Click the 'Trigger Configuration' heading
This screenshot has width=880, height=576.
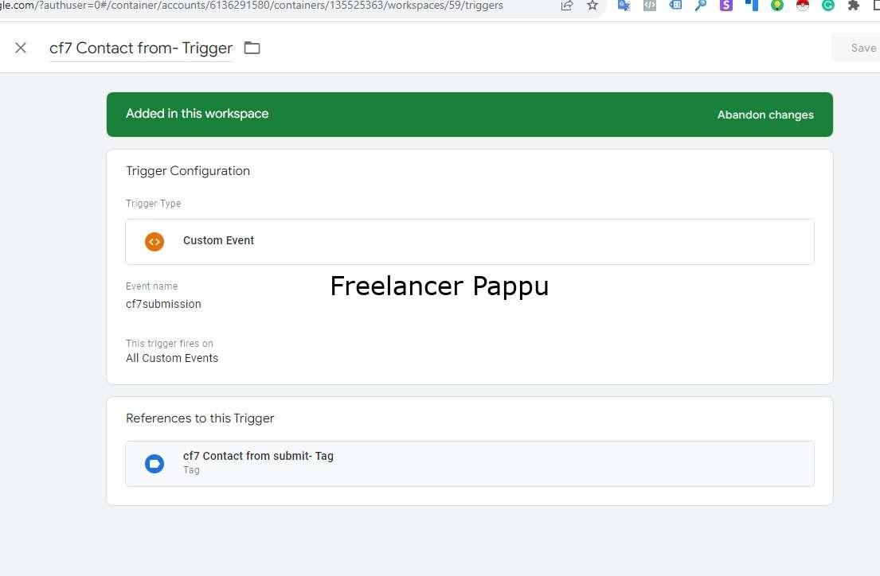(188, 171)
